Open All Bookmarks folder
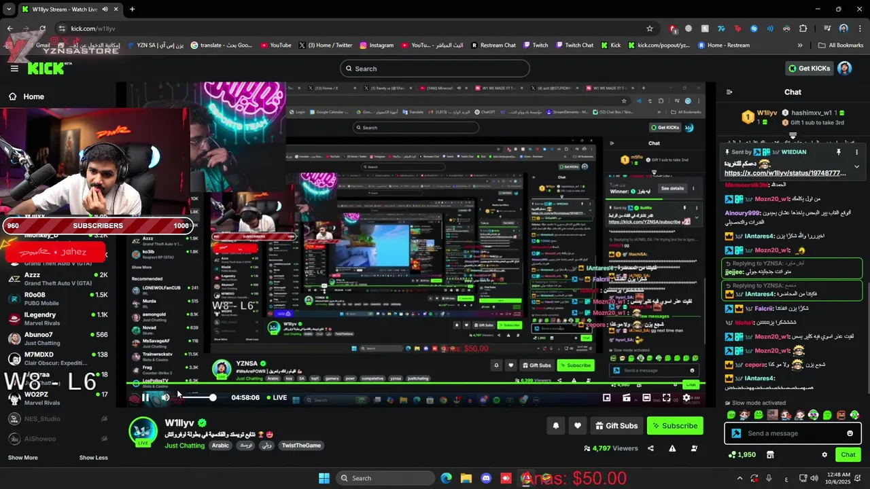Viewport: 870px width, 489px height. [x=841, y=46]
